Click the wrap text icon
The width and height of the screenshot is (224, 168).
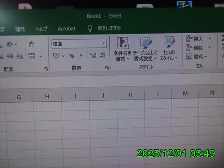tap(31, 44)
